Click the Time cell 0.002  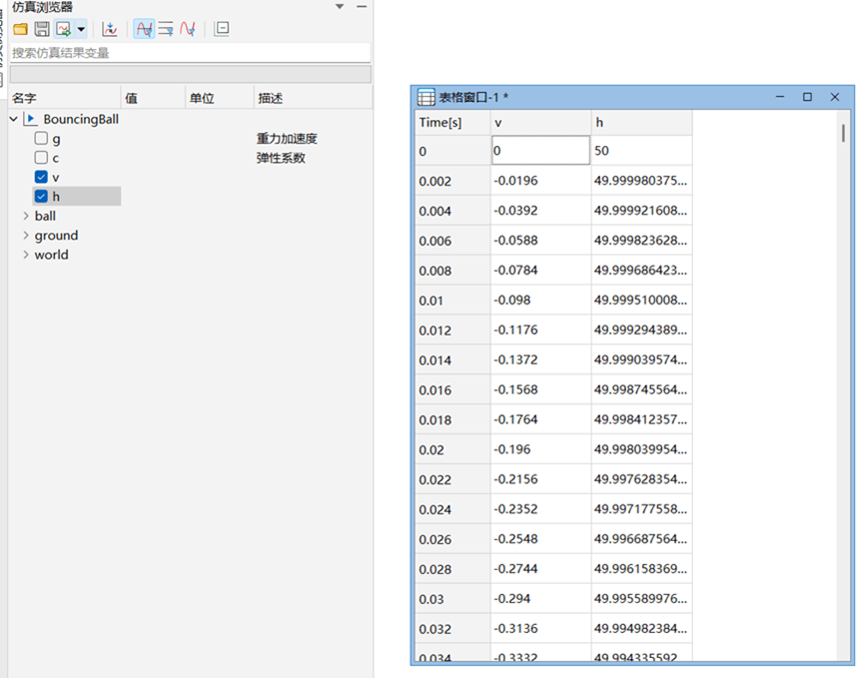[x=452, y=181]
